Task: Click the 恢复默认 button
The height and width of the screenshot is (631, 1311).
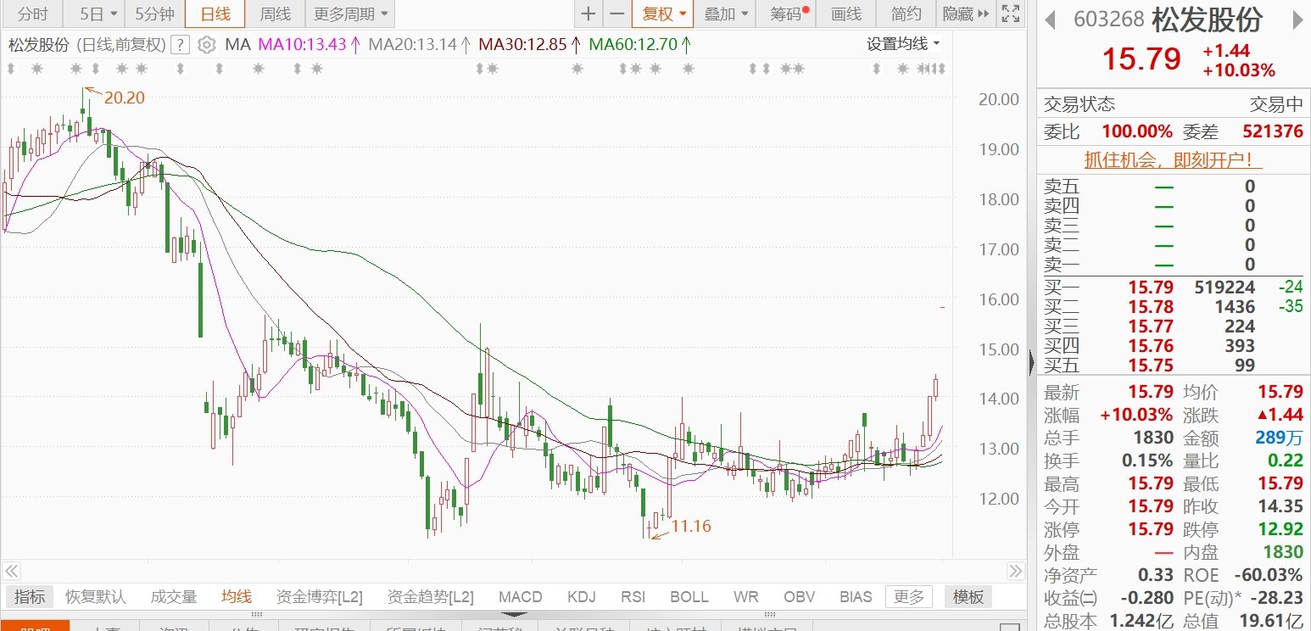Action: tap(95, 597)
